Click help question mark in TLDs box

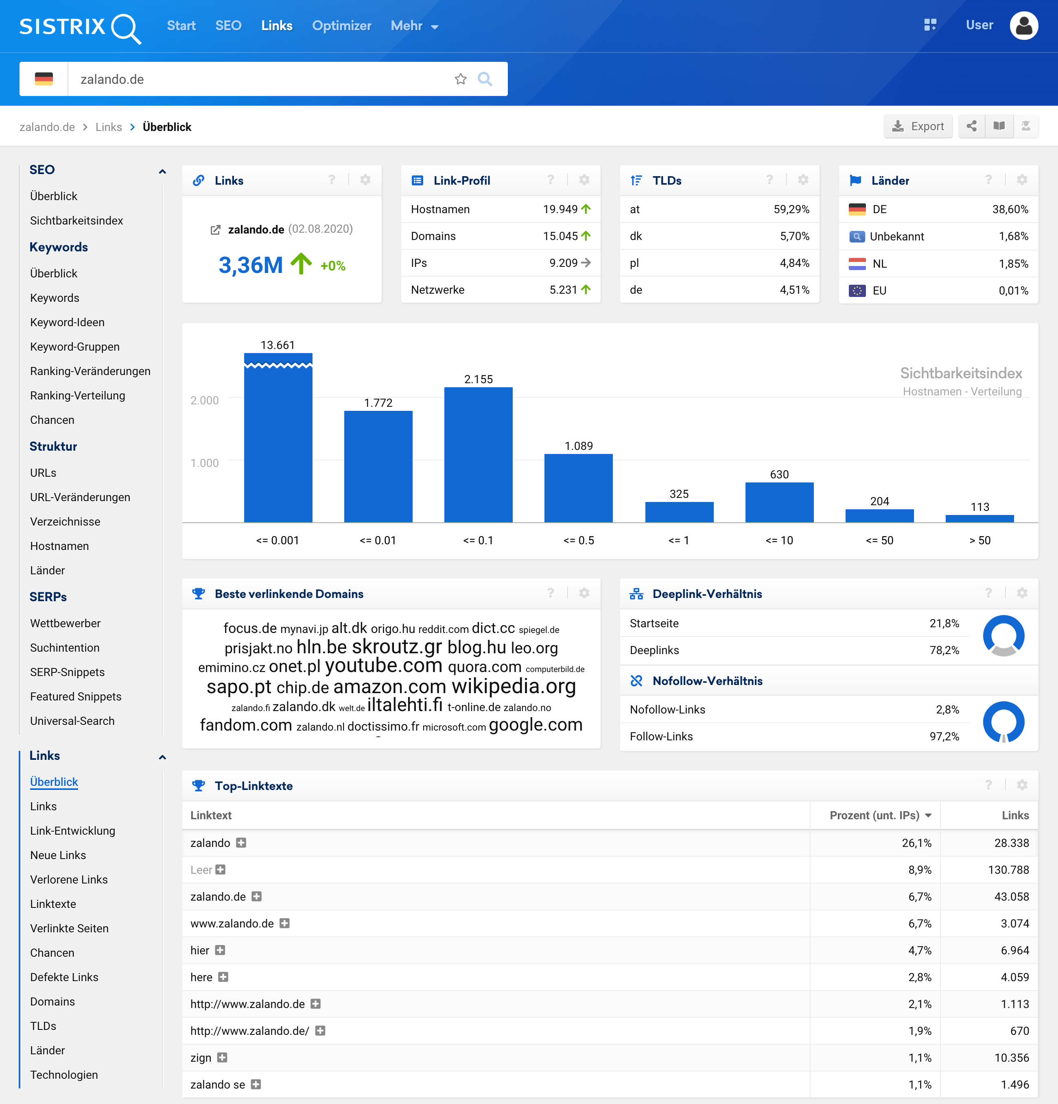coord(769,180)
